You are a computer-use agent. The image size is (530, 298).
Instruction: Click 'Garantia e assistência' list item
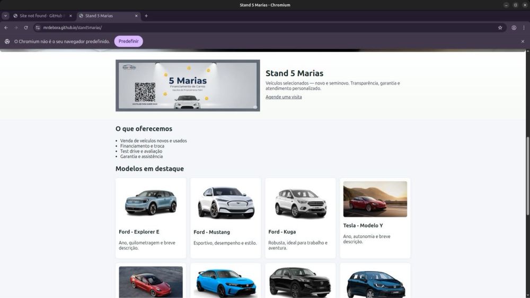point(142,157)
